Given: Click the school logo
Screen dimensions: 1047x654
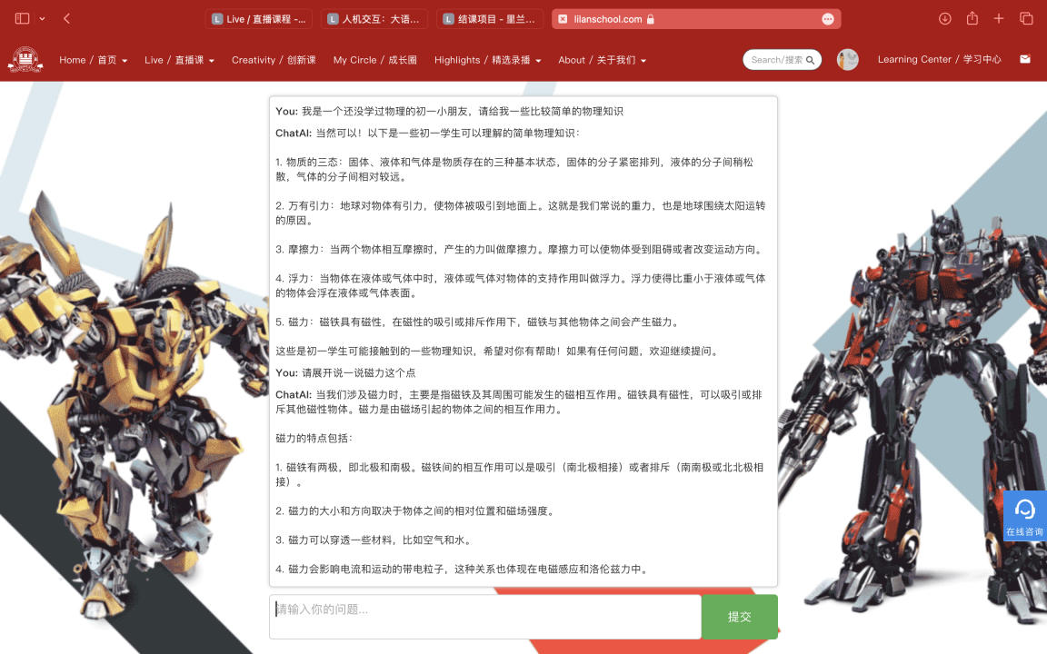Looking at the screenshot, I should (25, 60).
